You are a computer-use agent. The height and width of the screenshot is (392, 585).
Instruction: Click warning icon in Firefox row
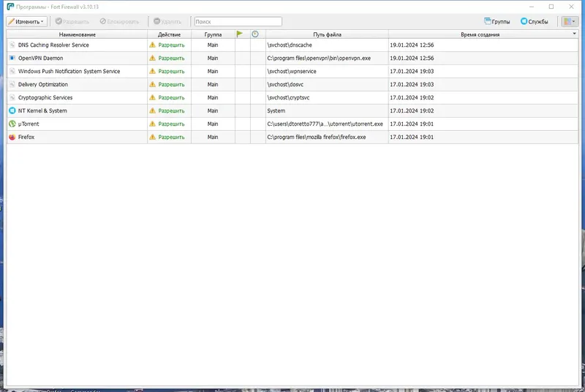pyautogui.click(x=152, y=137)
